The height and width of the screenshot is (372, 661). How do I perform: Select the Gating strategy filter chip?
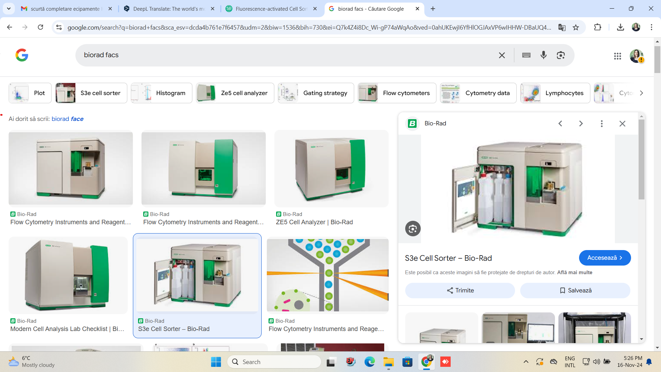316,93
